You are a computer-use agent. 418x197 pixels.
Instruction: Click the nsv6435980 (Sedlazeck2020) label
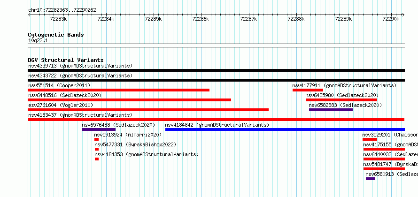point(342,95)
